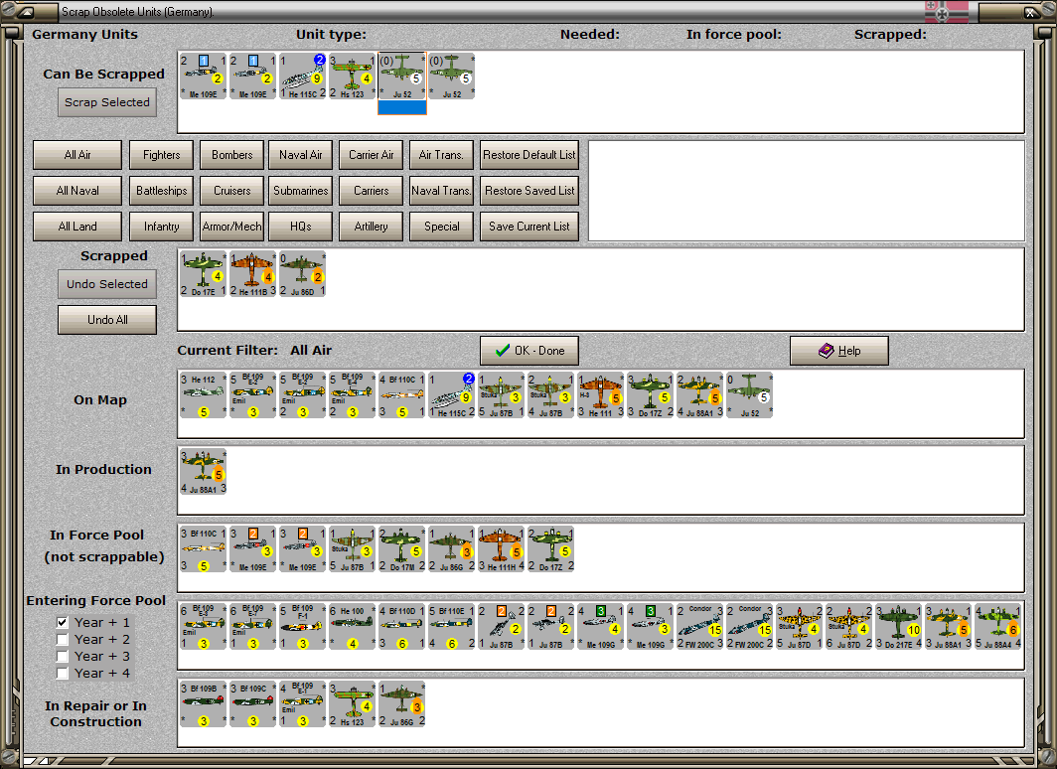Image resolution: width=1057 pixels, height=769 pixels.
Task: Click Save Current List button
Action: pyautogui.click(x=529, y=227)
